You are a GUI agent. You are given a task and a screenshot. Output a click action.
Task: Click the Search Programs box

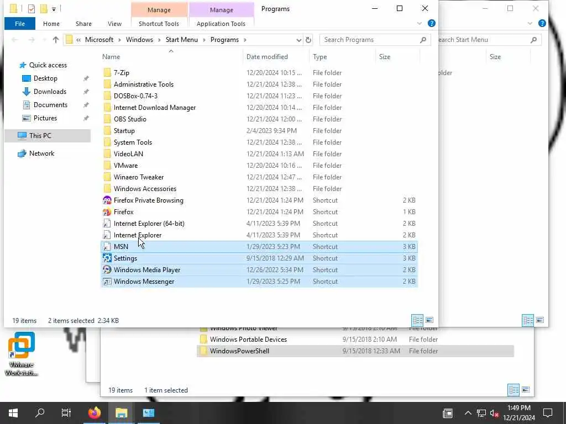point(375,40)
